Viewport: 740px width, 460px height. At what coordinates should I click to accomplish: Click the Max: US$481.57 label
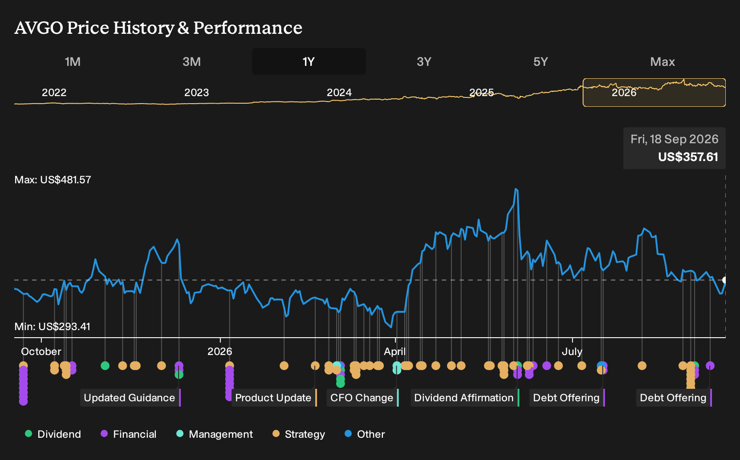(x=53, y=180)
